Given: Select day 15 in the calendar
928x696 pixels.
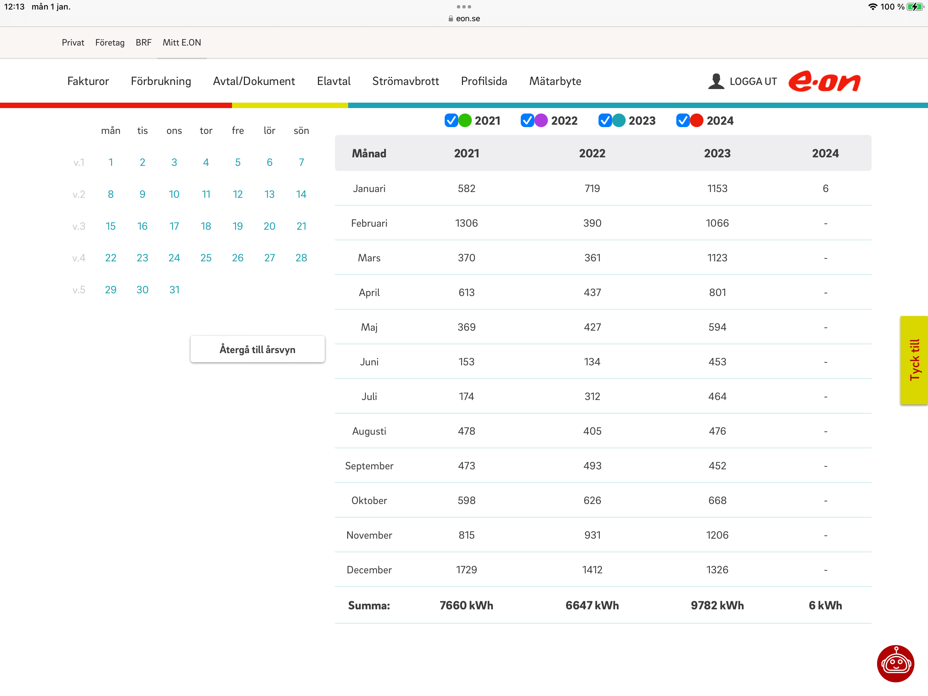Looking at the screenshot, I should click(110, 226).
